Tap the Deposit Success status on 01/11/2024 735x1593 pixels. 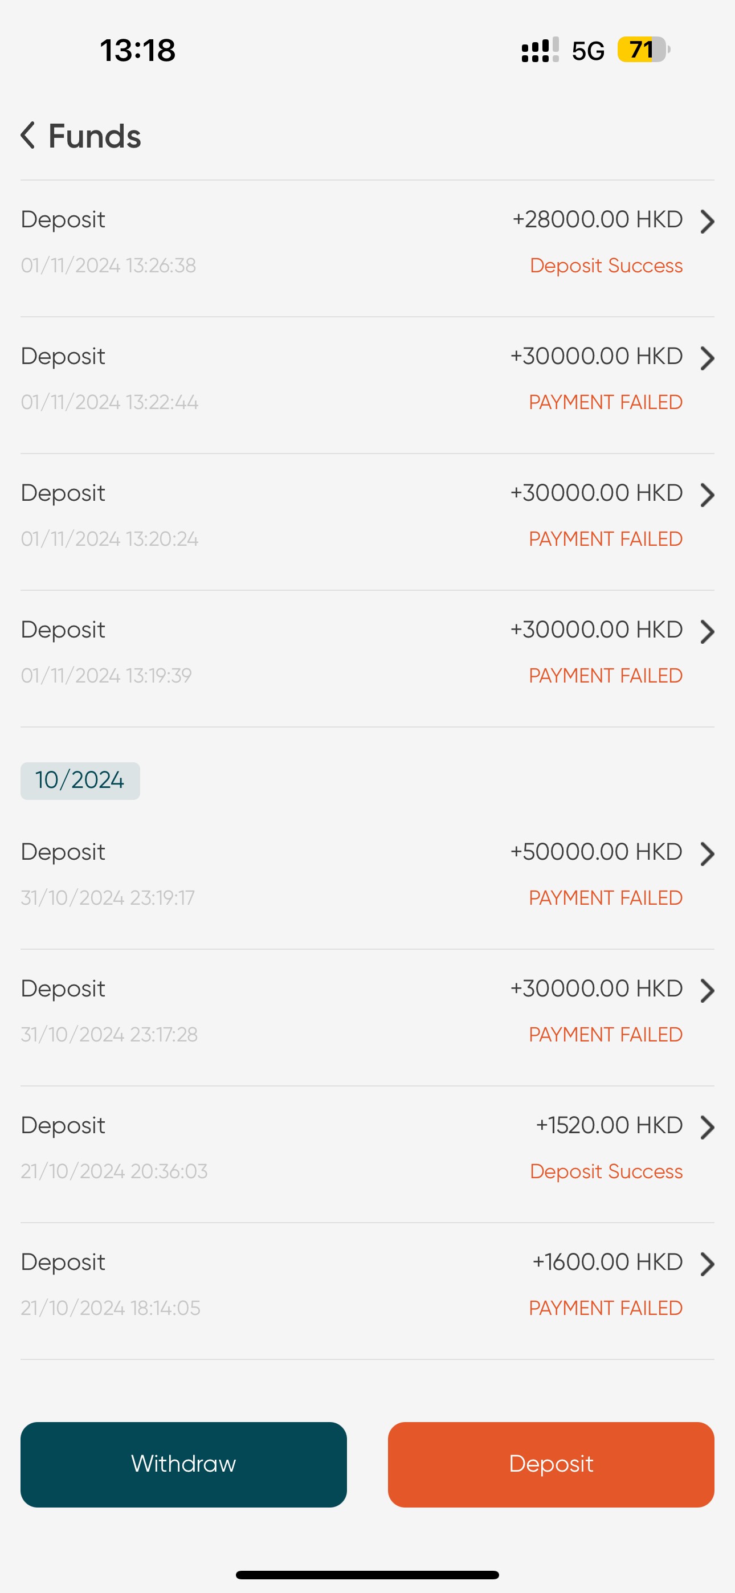[606, 266]
